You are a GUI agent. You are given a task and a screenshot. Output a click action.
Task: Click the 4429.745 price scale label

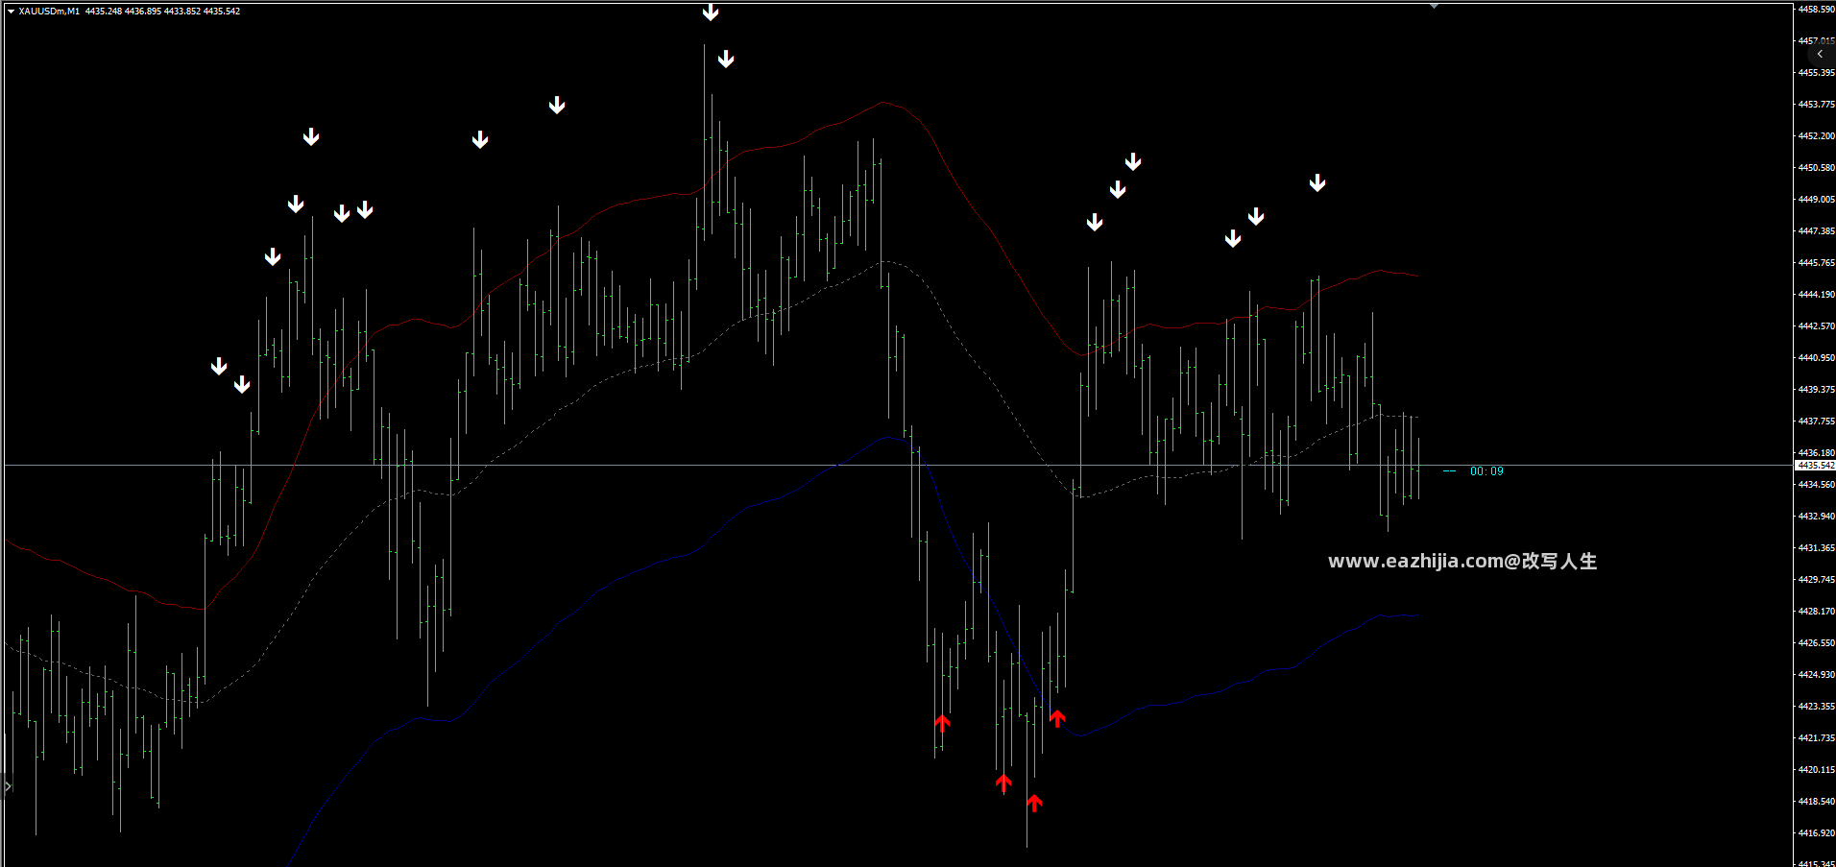pos(1816,580)
